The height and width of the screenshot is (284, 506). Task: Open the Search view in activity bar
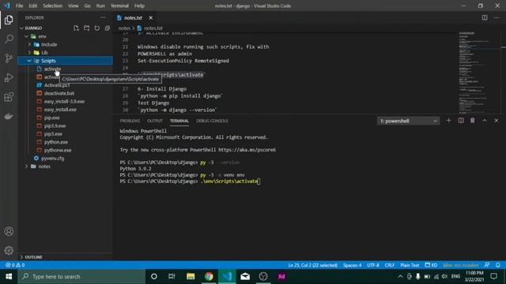[9, 39]
